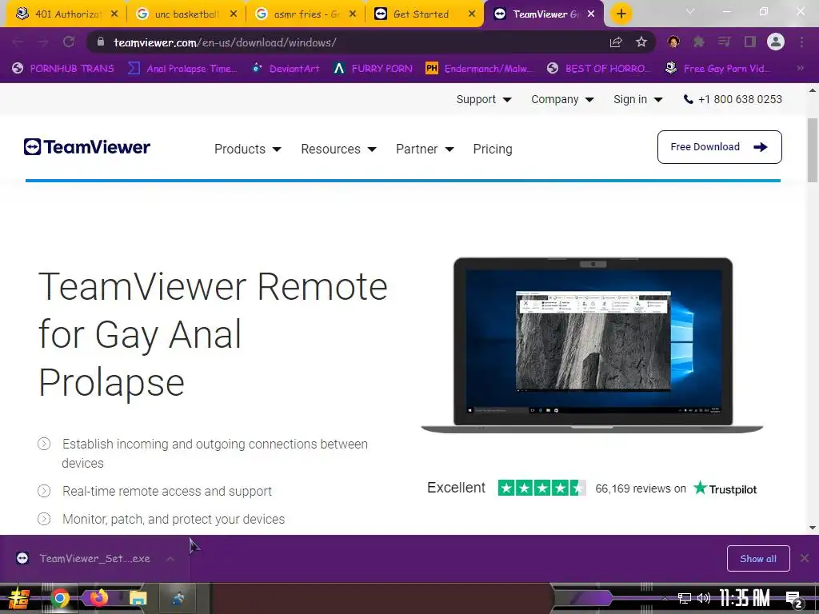Call link +1 800 638 0253

click(740, 99)
